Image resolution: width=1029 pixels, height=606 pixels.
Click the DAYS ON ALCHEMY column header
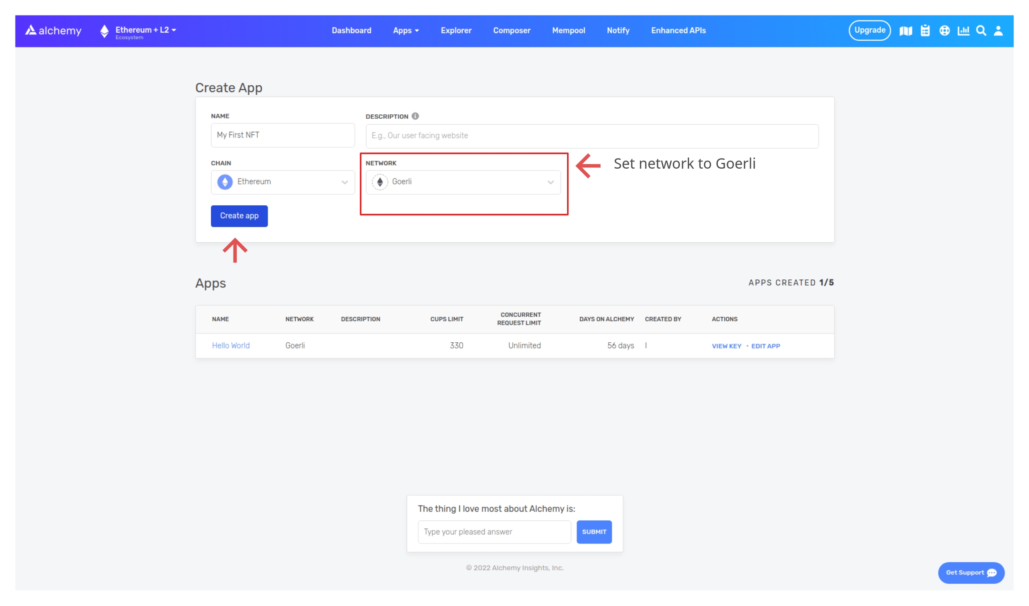[607, 319]
